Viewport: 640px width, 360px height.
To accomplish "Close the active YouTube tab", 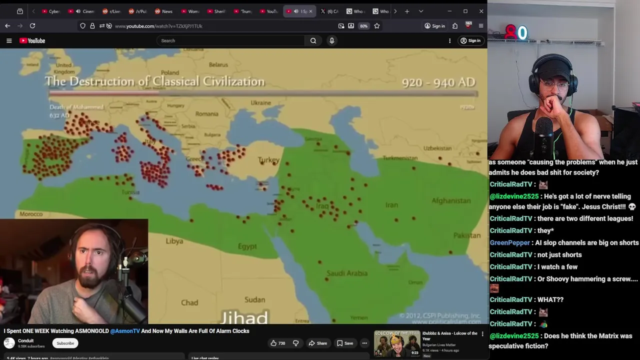I will click(x=310, y=11).
